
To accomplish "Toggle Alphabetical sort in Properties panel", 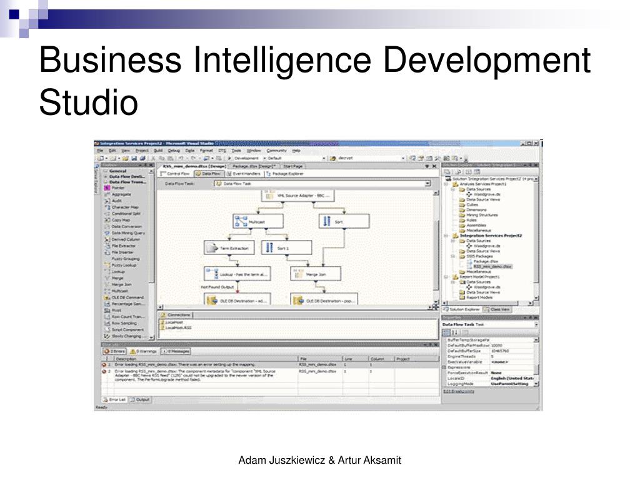I will coord(455,332).
